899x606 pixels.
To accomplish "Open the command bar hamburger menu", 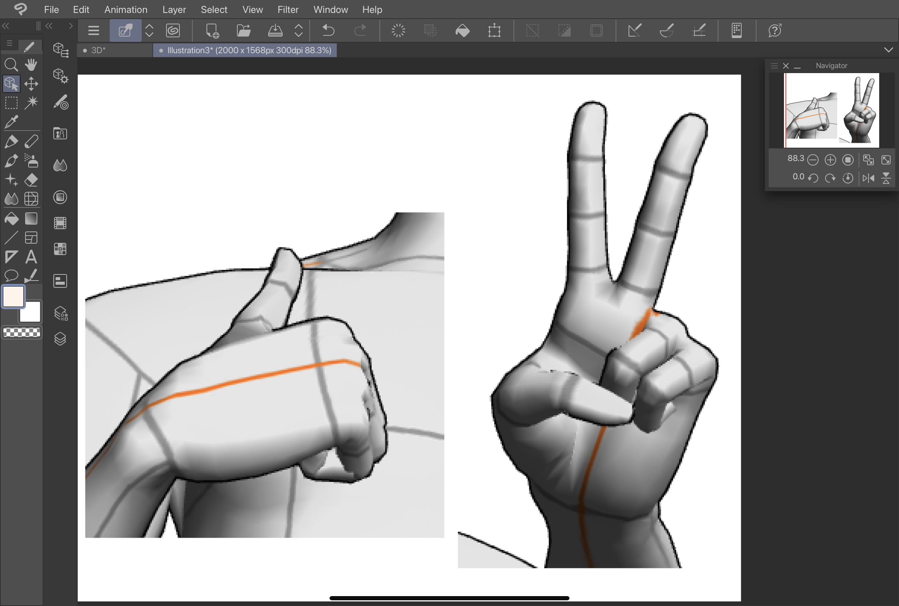I will 94,30.
